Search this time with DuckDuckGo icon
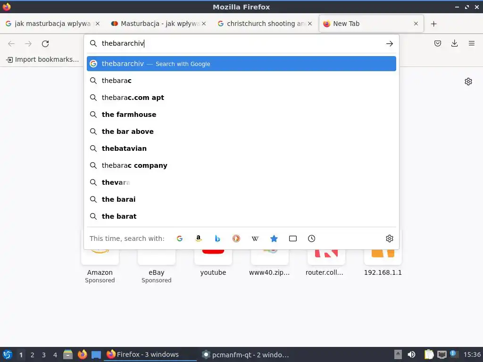 click(236, 239)
